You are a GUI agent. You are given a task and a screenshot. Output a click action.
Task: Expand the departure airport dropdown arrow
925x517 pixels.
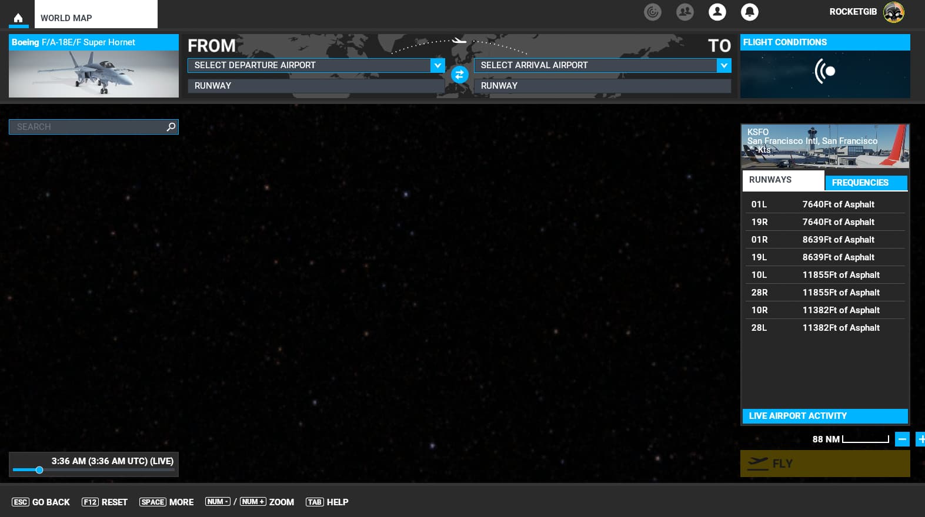click(x=438, y=65)
